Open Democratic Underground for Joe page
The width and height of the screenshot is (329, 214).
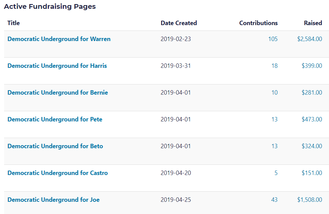click(54, 200)
